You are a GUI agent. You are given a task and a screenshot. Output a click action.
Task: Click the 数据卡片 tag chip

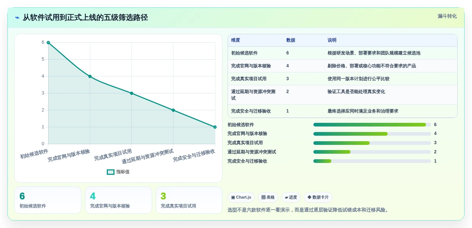tap(318, 197)
